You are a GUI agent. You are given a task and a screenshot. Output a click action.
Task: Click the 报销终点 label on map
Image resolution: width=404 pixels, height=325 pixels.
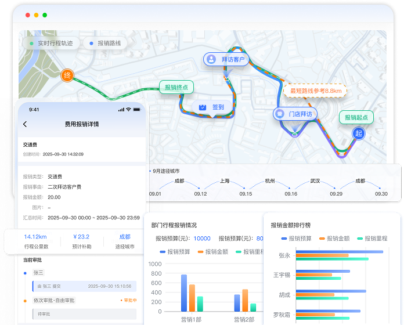coord(176,87)
